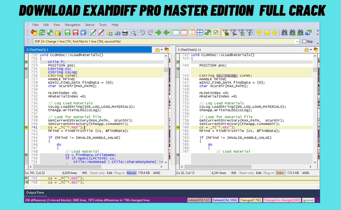Click the last filter funnel icon
Image resolution: width=341 pixels, height=210 pixels.
[249, 33]
